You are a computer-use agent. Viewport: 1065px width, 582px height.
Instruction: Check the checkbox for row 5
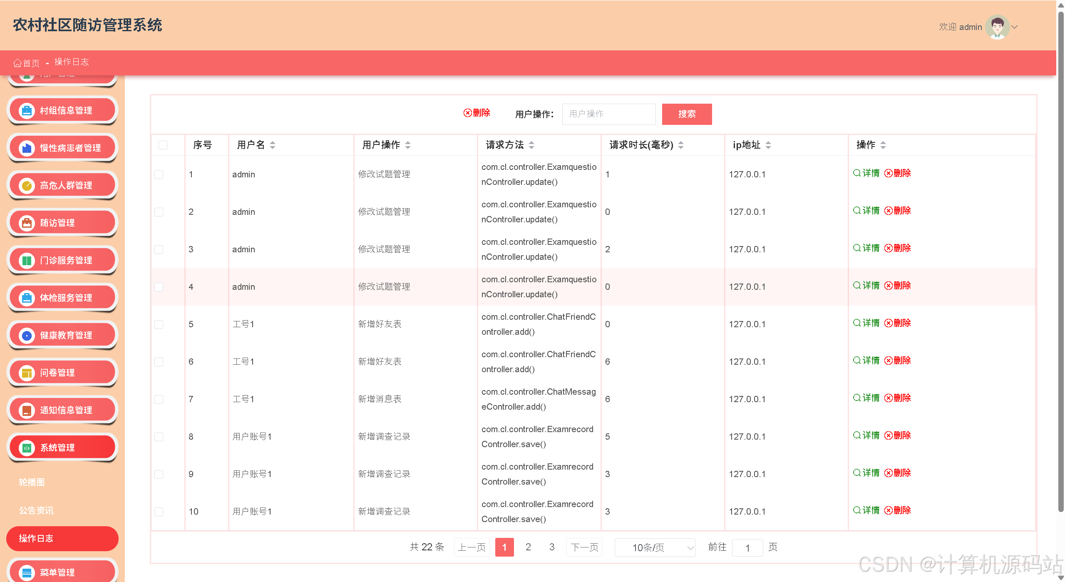[159, 324]
